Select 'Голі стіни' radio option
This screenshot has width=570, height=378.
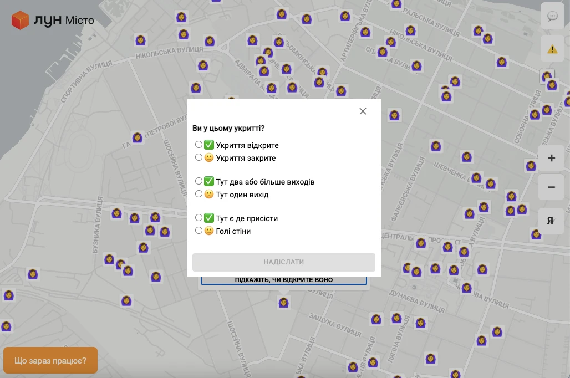click(199, 231)
